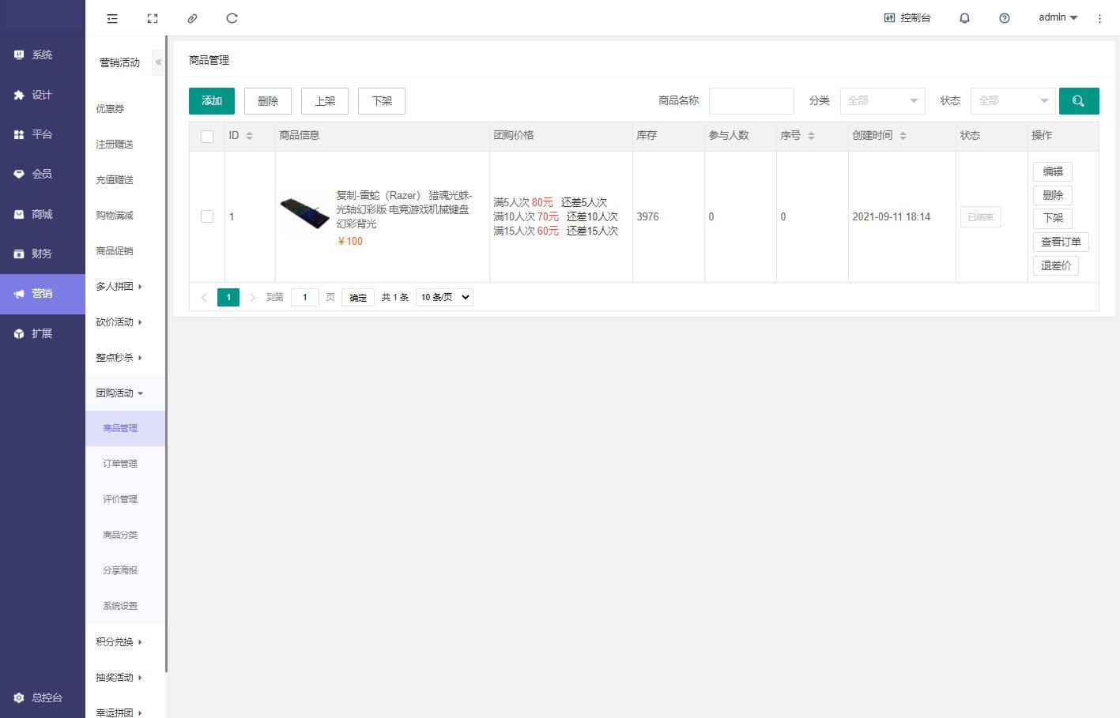Open the 状态 status filter dropdown
This screenshot has height=718, width=1120.
pos(1013,101)
